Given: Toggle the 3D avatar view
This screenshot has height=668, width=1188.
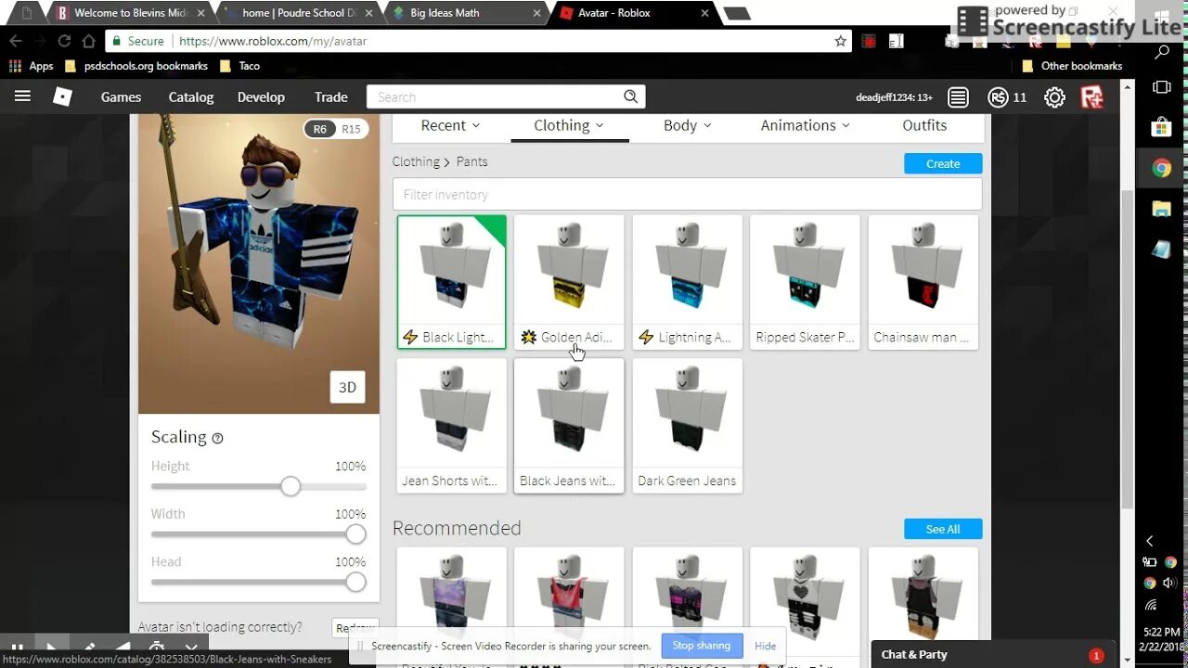Looking at the screenshot, I should pos(347,387).
